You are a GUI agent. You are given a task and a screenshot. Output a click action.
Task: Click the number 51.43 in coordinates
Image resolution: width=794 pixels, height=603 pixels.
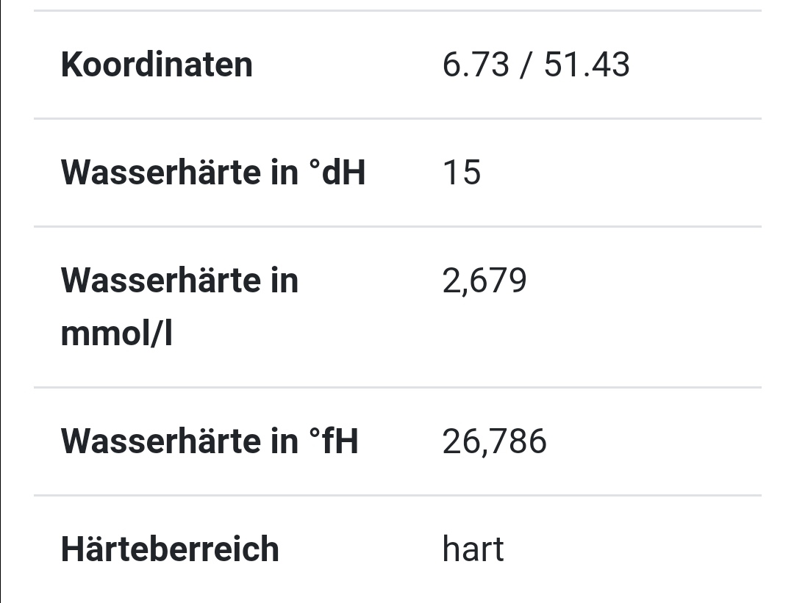(x=587, y=65)
